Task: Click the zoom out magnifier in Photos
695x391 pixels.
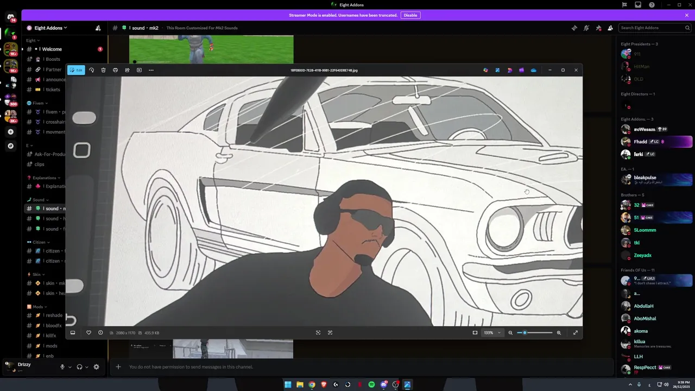Action: click(510, 332)
